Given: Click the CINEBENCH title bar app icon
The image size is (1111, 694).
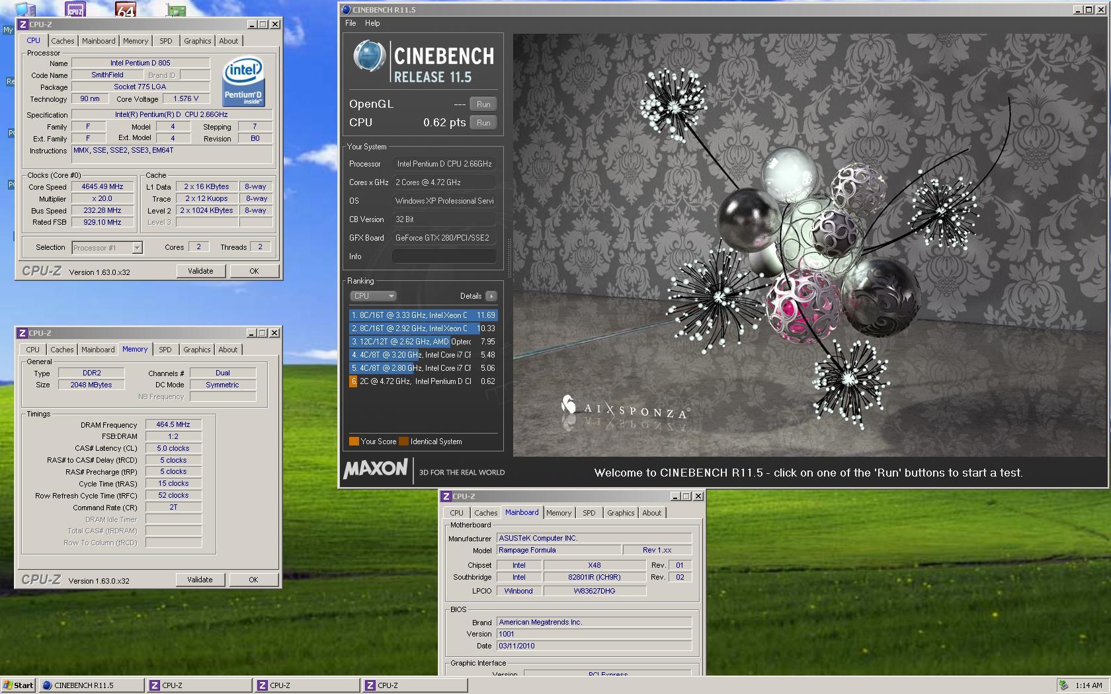Looking at the screenshot, I should (346, 10).
